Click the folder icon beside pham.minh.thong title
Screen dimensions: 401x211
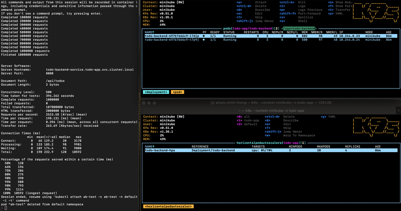pos(212,103)
